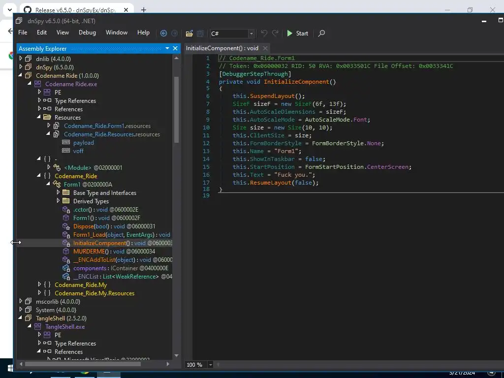Click the <Module> type icon

coord(57,167)
